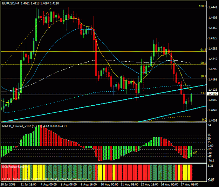Click the 1.4165 price axis label

[x=213, y=80]
